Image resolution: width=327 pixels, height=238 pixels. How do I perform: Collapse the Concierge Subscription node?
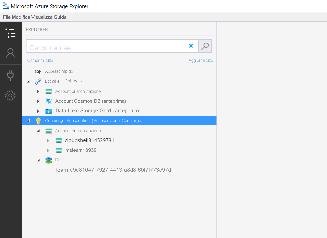pyautogui.click(x=28, y=121)
